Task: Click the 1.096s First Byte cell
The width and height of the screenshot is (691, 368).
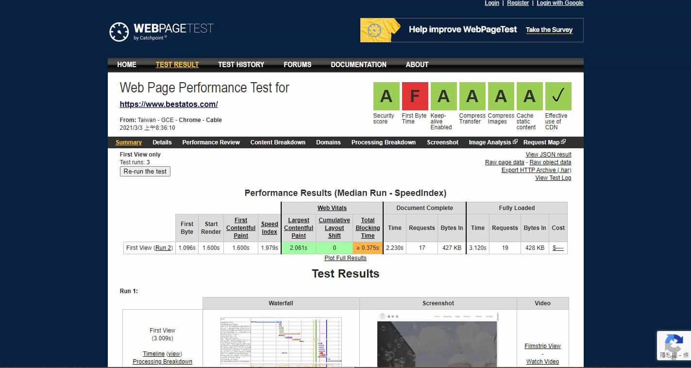Action: pos(187,248)
